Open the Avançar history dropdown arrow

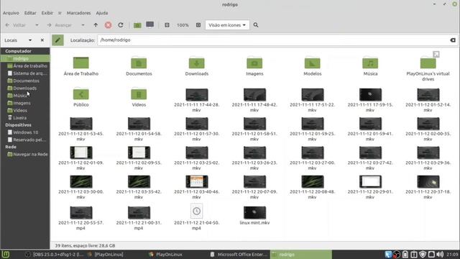[x=83, y=25]
